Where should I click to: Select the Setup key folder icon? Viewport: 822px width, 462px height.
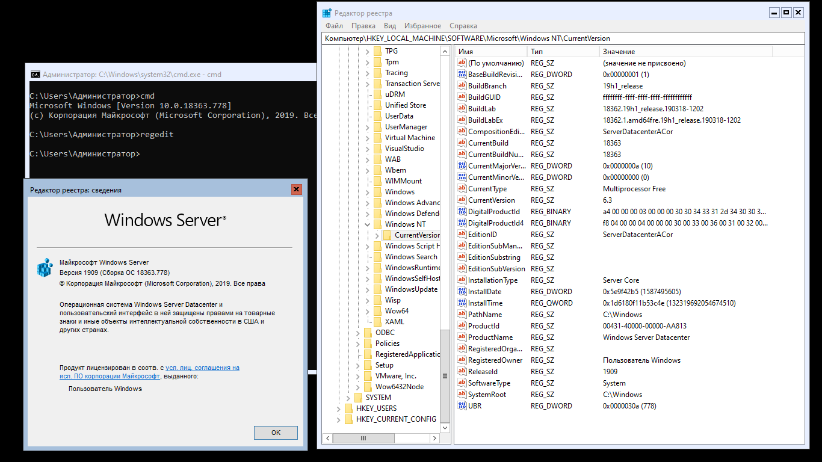pyautogui.click(x=368, y=365)
